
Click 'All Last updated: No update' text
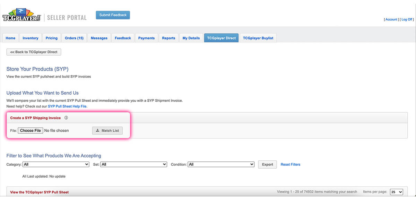click(x=44, y=176)
